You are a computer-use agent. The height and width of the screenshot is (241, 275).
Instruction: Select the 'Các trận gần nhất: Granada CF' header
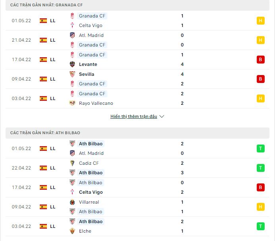[137, 5]
